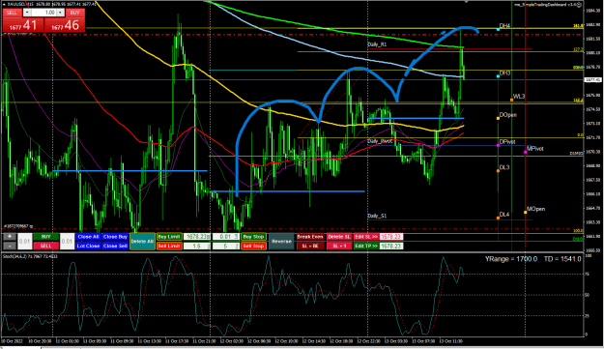604x349 pixels.
Task: Click the YRange = 1700.0 text
Action: coord(511,259)
